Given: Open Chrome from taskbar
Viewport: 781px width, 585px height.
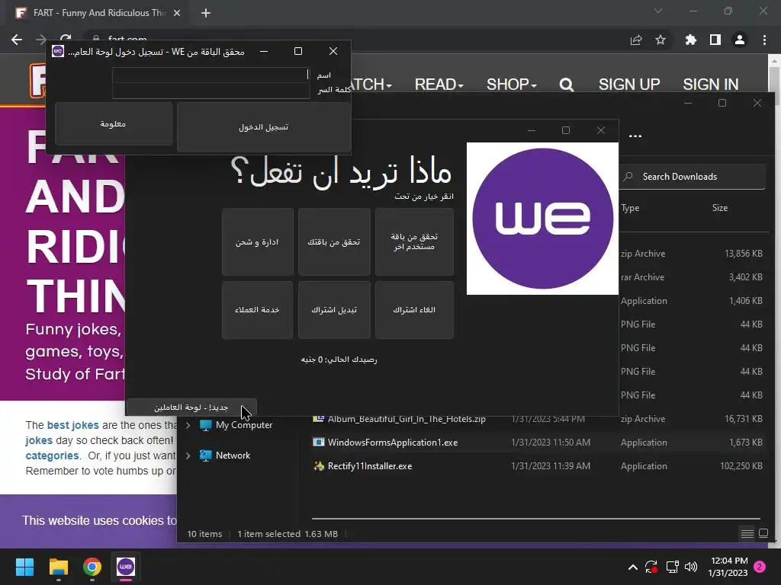Looking at the screenshot, I should pos(92,567).
